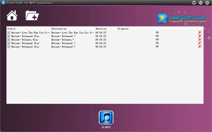Uncheck Eminem- Rihanna.flac checkbox
Viewport: 212px width, 132px height.
tap(9, 40)
